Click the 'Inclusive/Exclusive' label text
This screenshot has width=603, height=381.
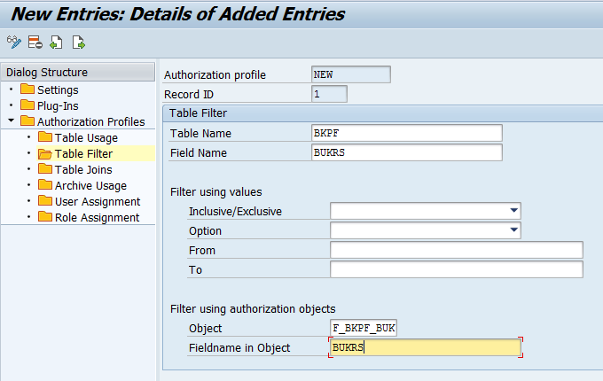(x=235, y=211)
